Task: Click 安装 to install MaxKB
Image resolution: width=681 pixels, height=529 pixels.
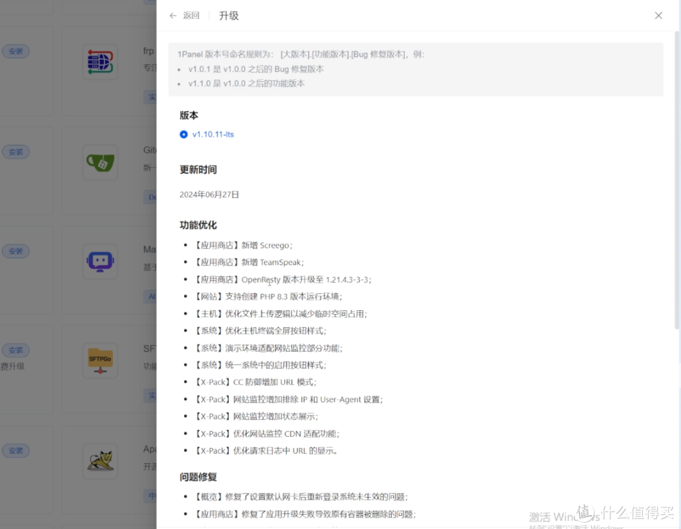Action: (15, 251)
